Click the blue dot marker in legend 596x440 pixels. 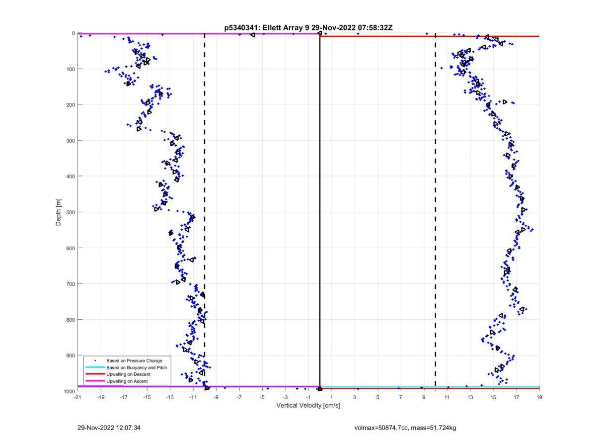[95, 360]
